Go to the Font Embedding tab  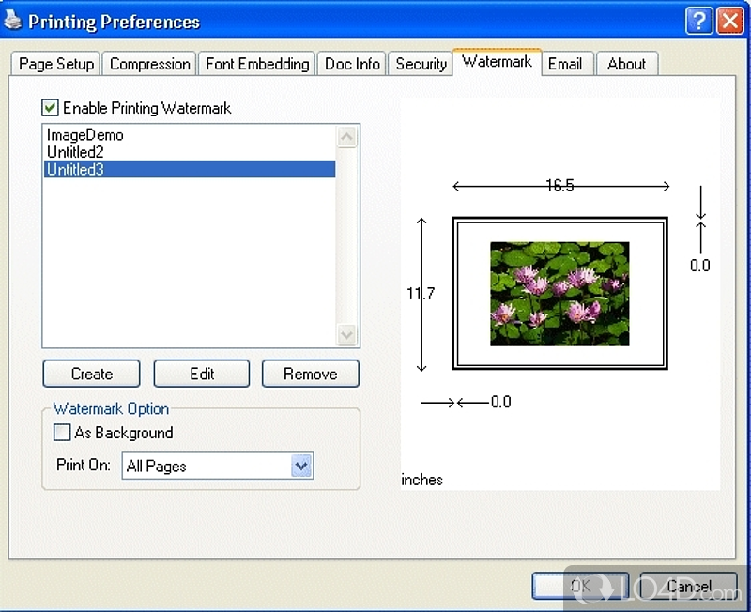point(257,64)
